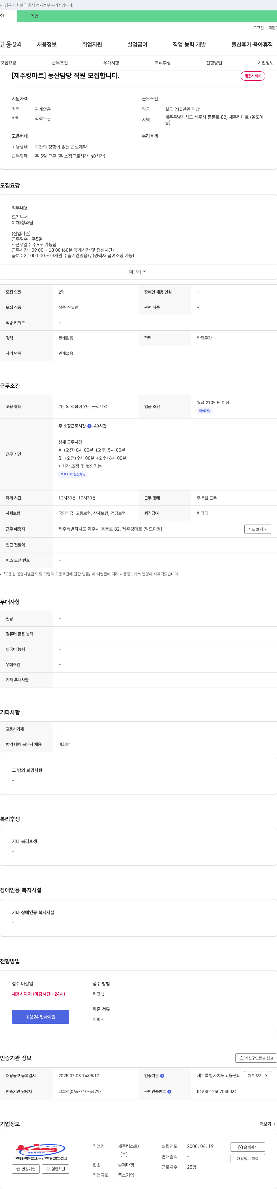Click the 이력서 required document value
Screen dimensions: 277x1189
click(99, 1019)
